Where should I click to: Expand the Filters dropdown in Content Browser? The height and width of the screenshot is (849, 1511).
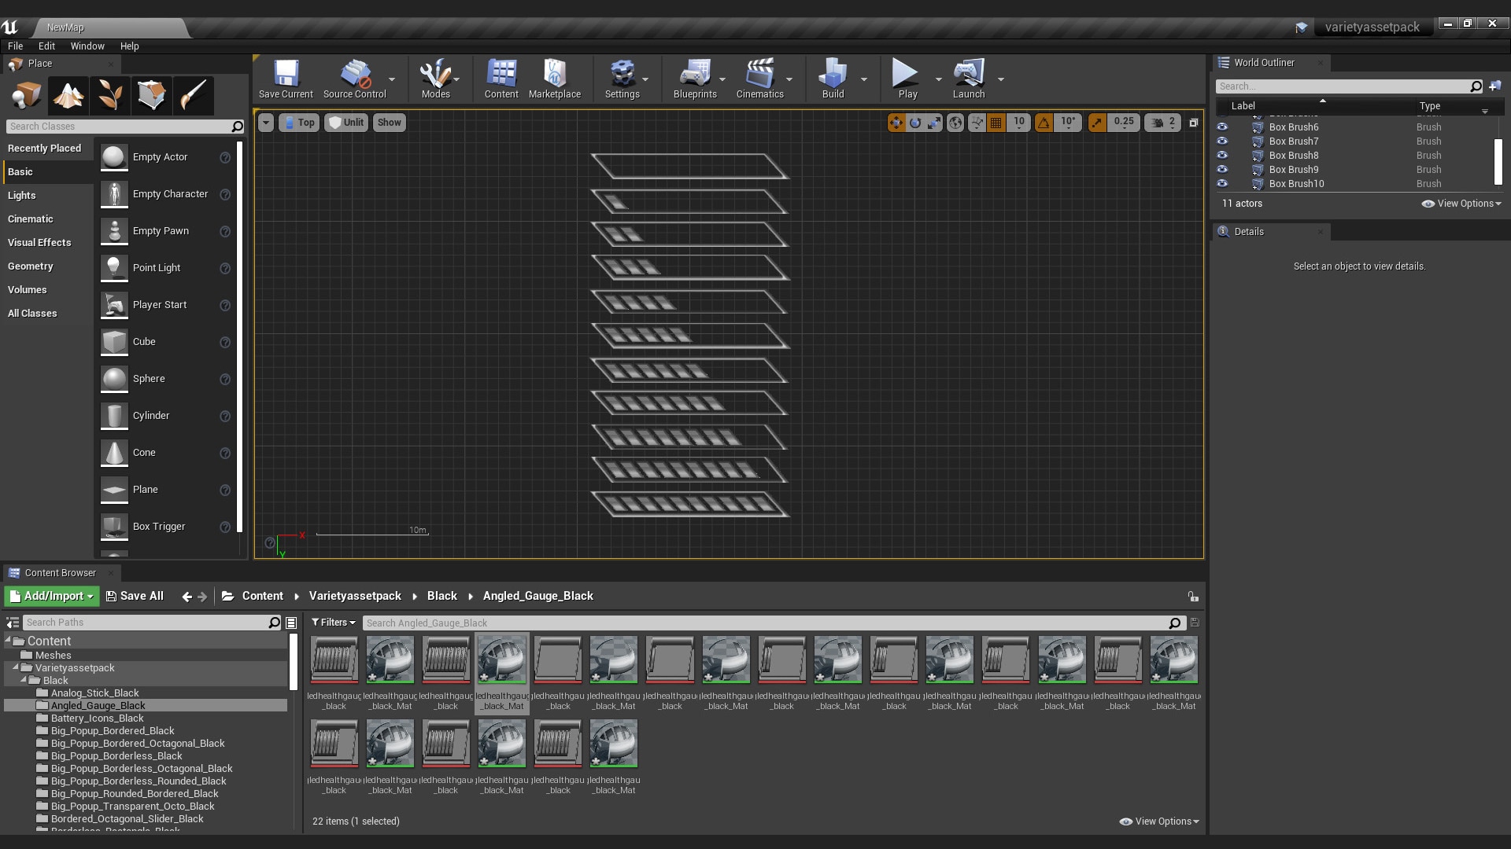pos(333,623)
